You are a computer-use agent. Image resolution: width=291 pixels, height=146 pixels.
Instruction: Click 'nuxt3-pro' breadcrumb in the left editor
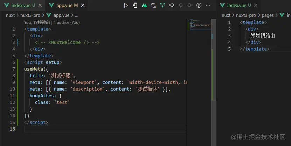[30, 15]
